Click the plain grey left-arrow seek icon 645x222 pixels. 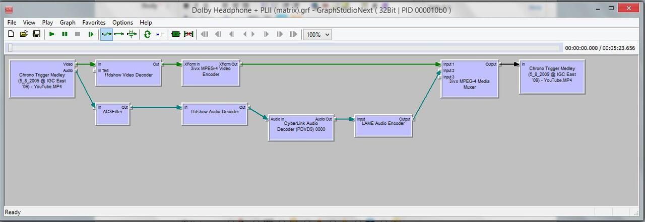pos(244,34)
